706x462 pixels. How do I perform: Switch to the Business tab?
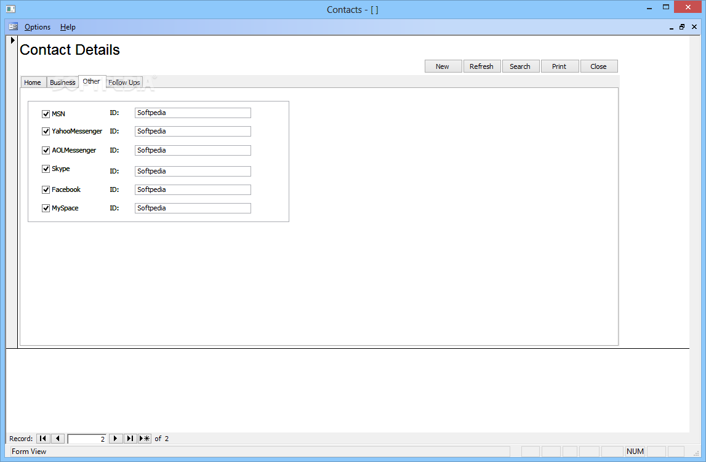tap(63, 82)
